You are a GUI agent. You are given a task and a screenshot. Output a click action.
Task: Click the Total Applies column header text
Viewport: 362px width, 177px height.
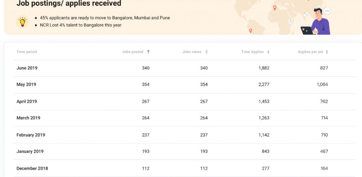[x=252, y=52]
